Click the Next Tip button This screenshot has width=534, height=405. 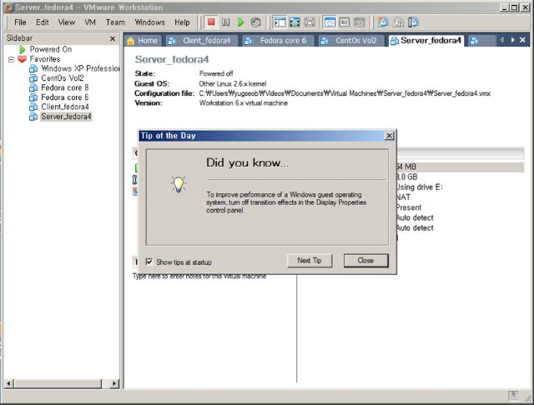tap(310, 261)
